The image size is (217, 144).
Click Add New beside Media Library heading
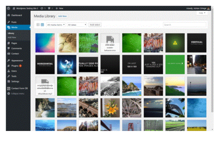(62, 16)
